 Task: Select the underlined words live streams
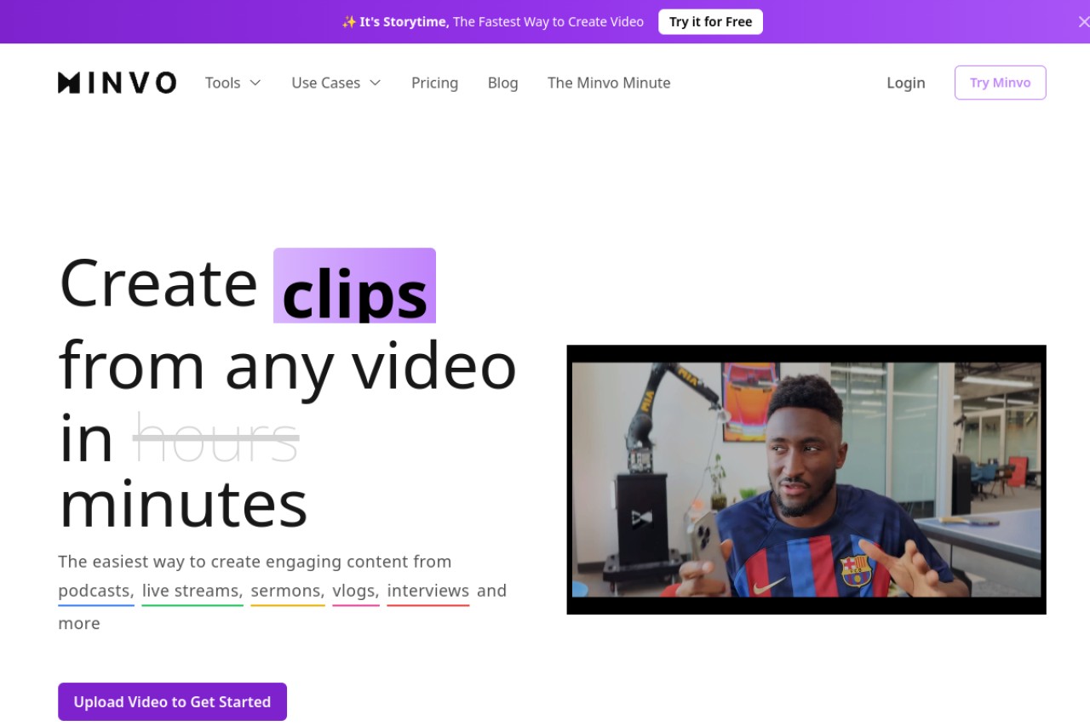point(192,591)
